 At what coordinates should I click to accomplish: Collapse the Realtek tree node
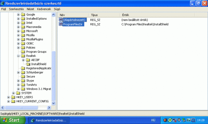(18, 56)
